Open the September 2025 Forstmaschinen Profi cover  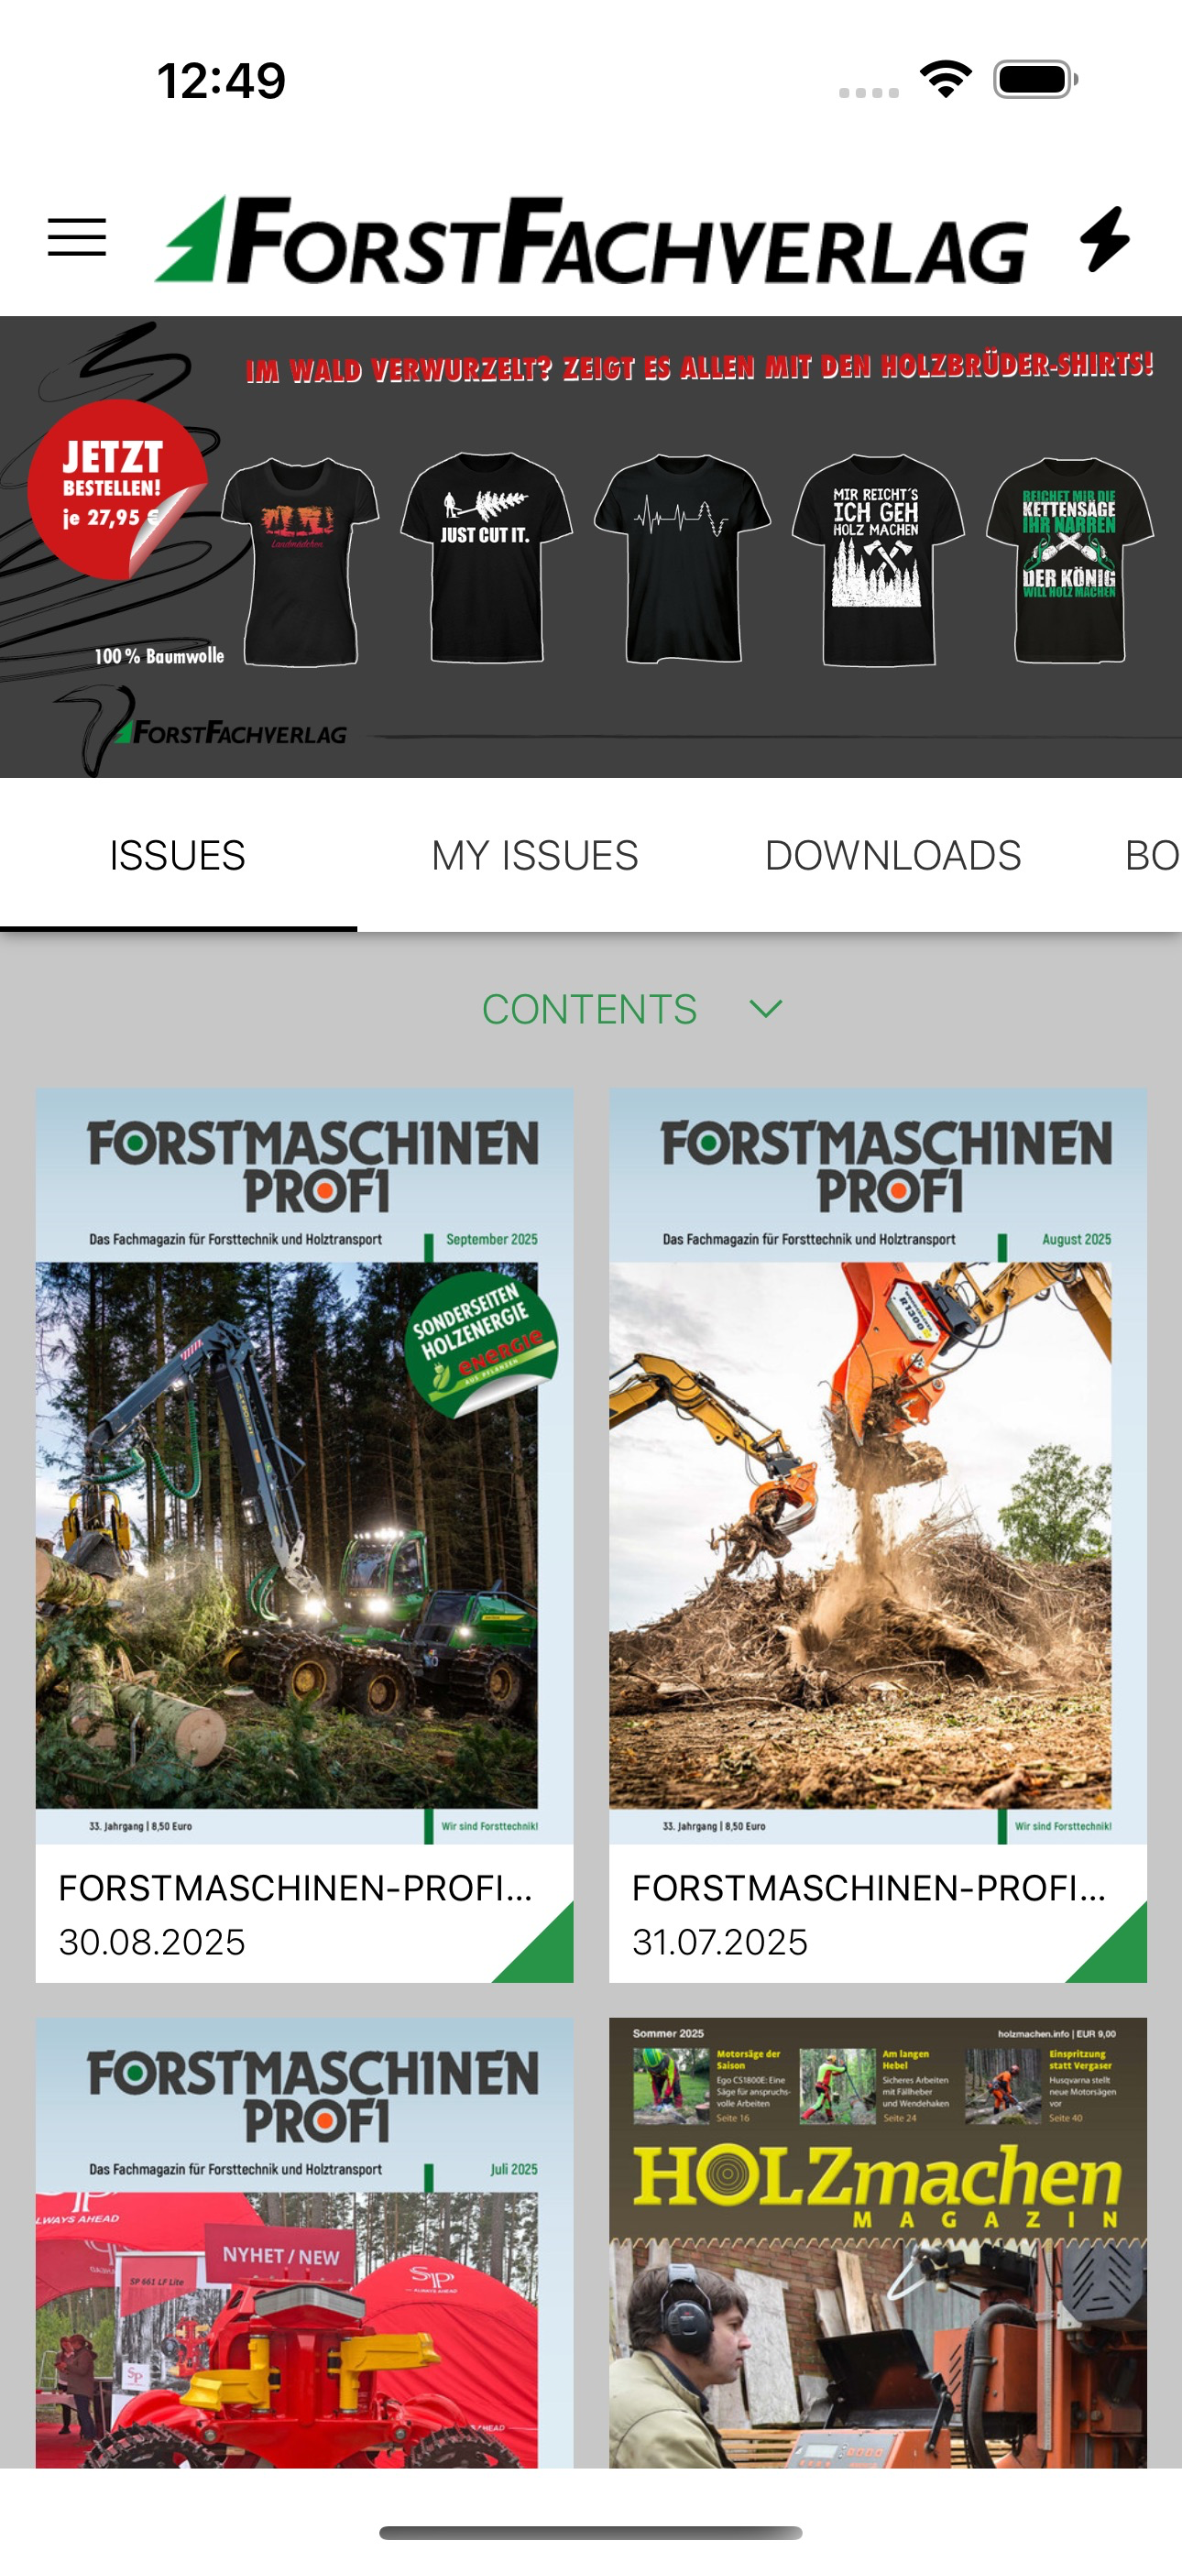(304, 1466)
